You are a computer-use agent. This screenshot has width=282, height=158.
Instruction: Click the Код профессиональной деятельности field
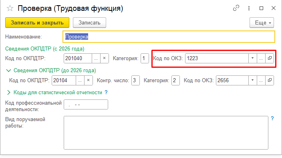pos(86,105)
